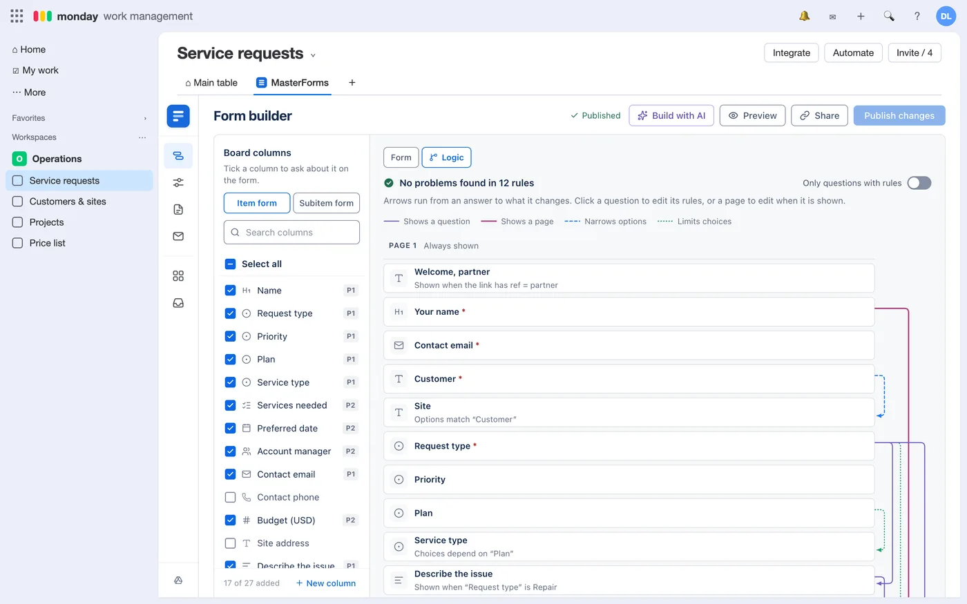This screenshot has height=604, width=967.
Task: Open help via the question mark icon
Action: pos(917,17)
